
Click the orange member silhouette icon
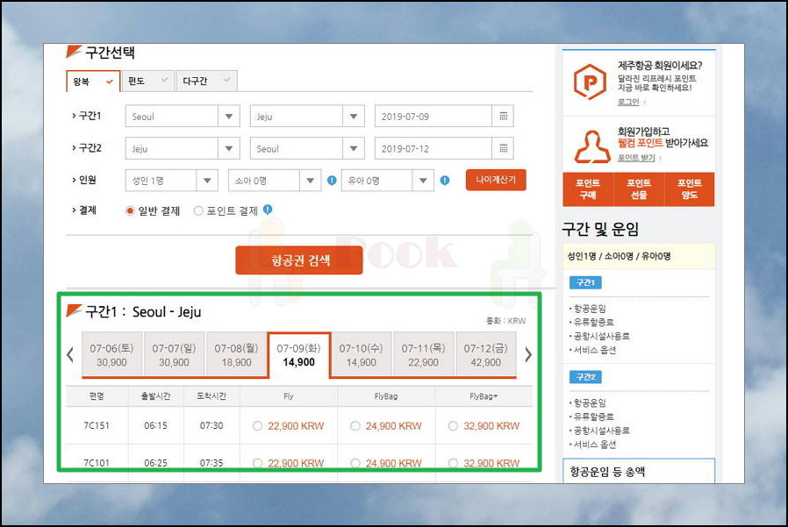(x=592, y=146)
